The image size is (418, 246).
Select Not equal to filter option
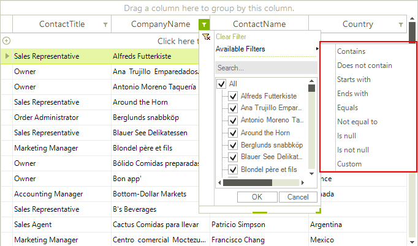(357, 122)
